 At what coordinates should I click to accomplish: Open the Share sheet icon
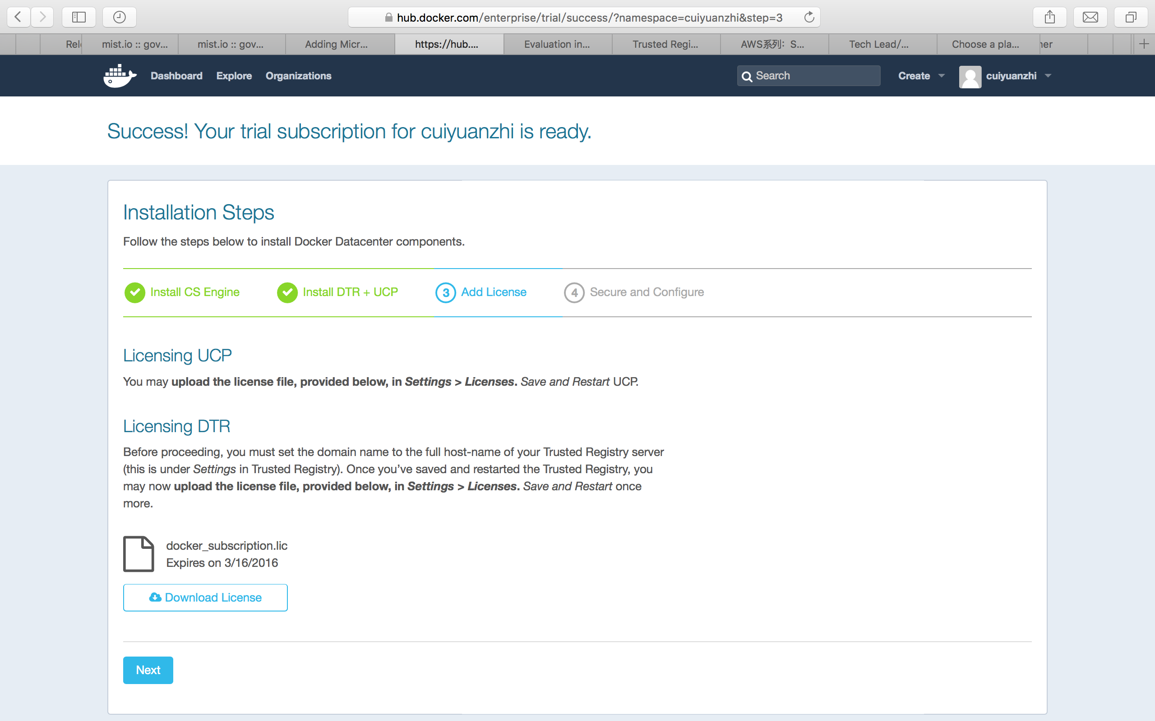(x=1049, y=17)
